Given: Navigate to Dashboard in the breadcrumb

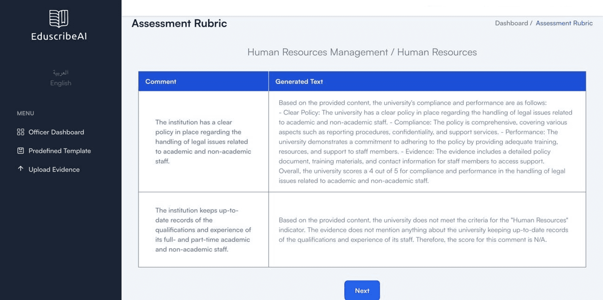Looking at the screenshot, I should (511, 23).
